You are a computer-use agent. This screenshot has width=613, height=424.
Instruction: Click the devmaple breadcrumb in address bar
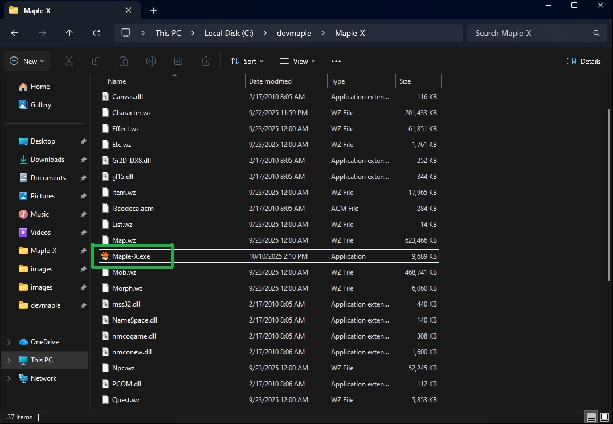pyautogui.click(x=294, y=33)
